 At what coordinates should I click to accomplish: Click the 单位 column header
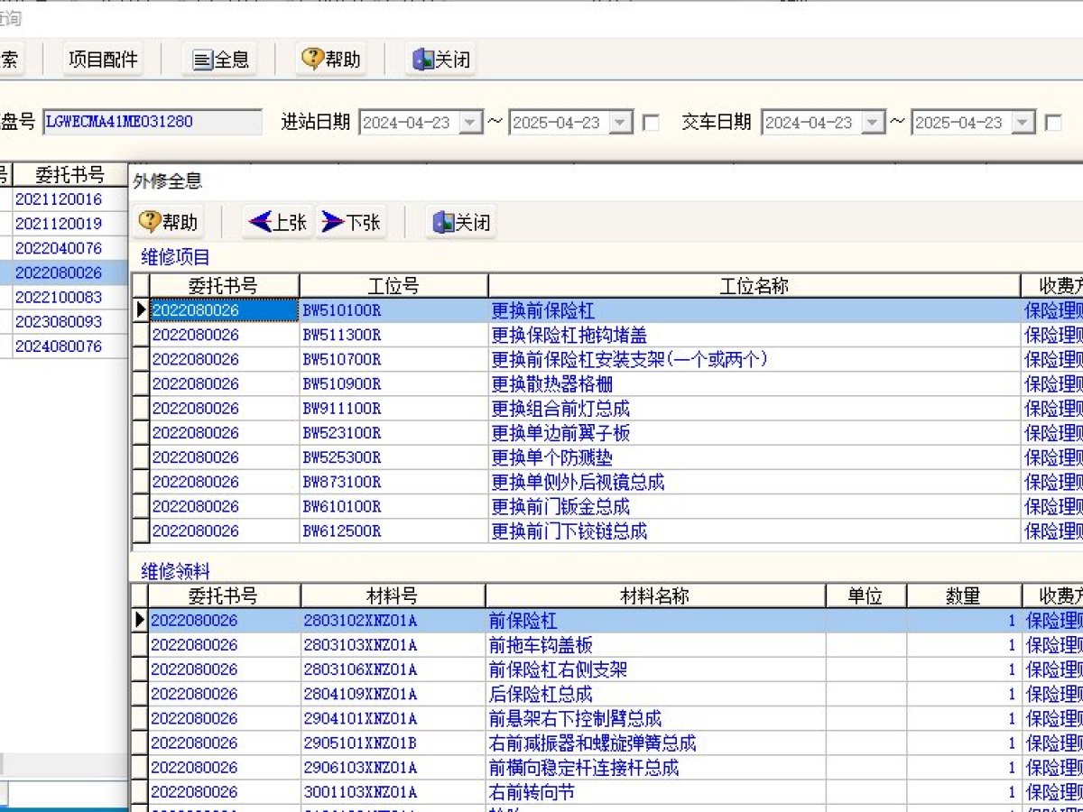pos(865,595)
